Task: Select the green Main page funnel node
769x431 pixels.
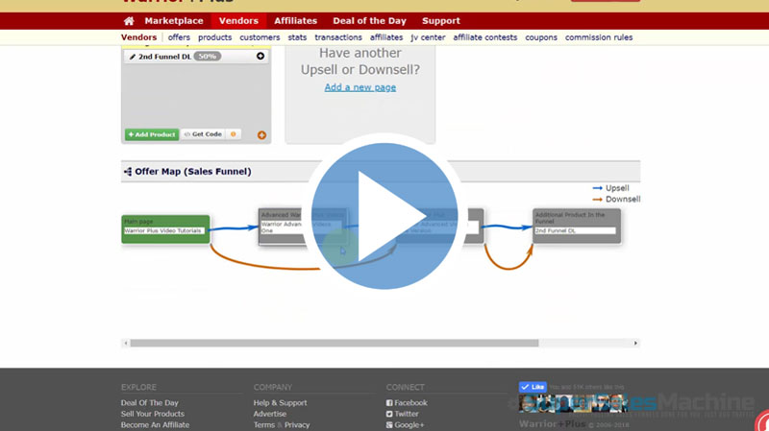Action: (x=165, y=228)
